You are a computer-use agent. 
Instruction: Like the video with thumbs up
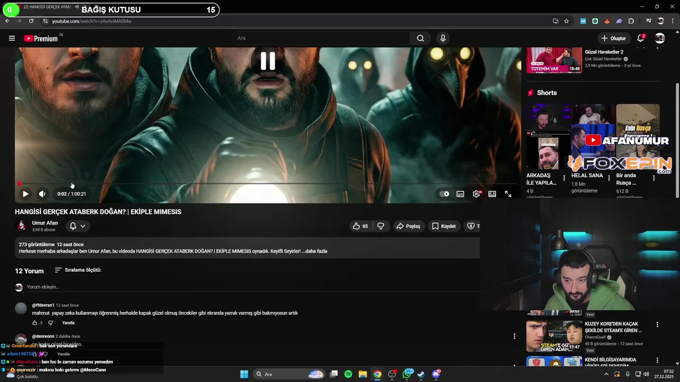click(360, 226)
